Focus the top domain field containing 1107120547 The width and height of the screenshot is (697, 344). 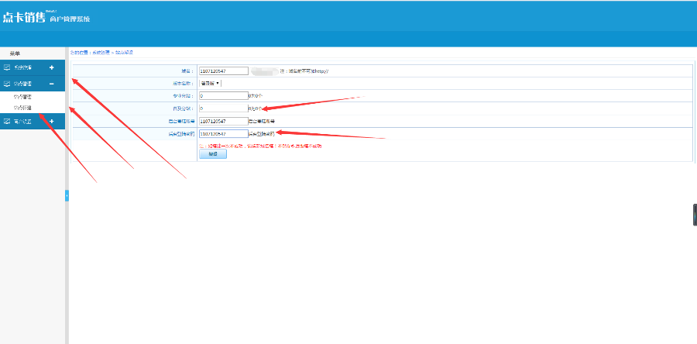point(224,71)
